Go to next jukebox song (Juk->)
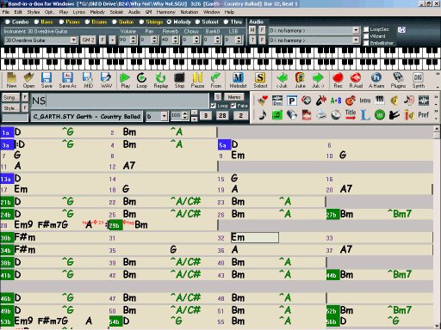The height and width of the screenshot is (330, 441). [318, 80]
